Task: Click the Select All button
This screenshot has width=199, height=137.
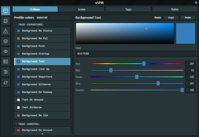Action: (x=42, y=18)
